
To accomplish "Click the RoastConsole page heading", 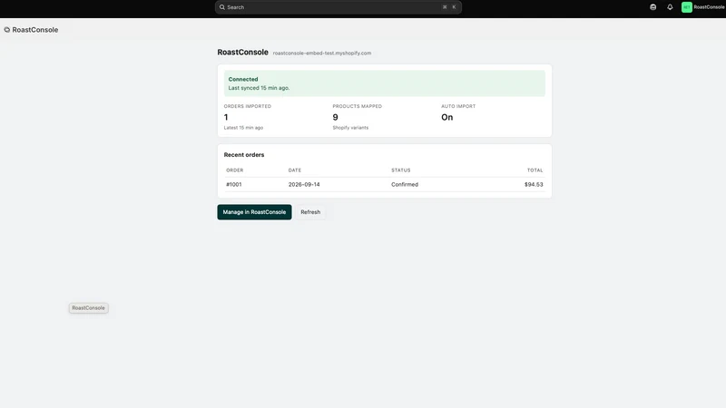I will (242, 53).
